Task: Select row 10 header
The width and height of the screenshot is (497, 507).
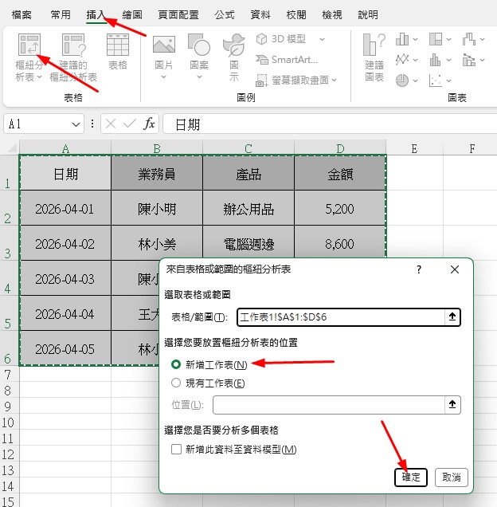Action: tap(9, 422)
